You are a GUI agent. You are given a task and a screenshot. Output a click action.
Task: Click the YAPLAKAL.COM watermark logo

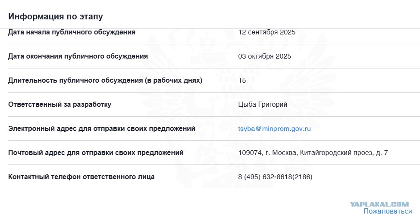[x=379, y=205]
